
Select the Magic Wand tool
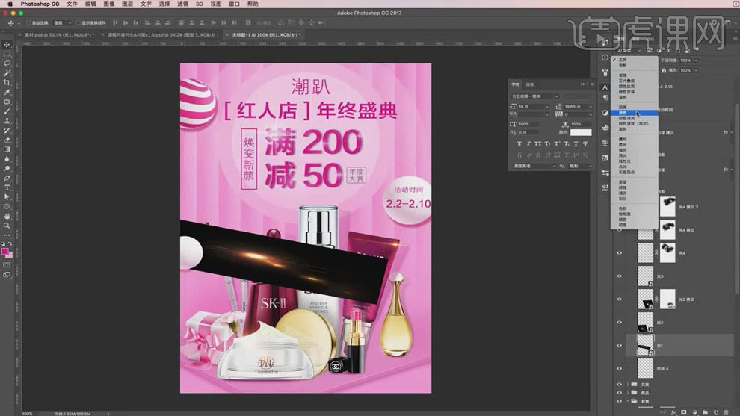[x=7, y=73]
